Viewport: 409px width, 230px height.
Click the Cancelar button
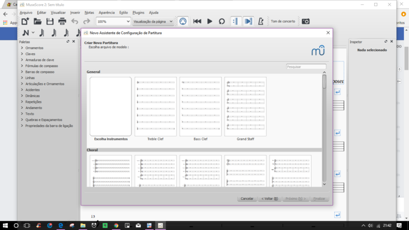(x=247, y=198)
